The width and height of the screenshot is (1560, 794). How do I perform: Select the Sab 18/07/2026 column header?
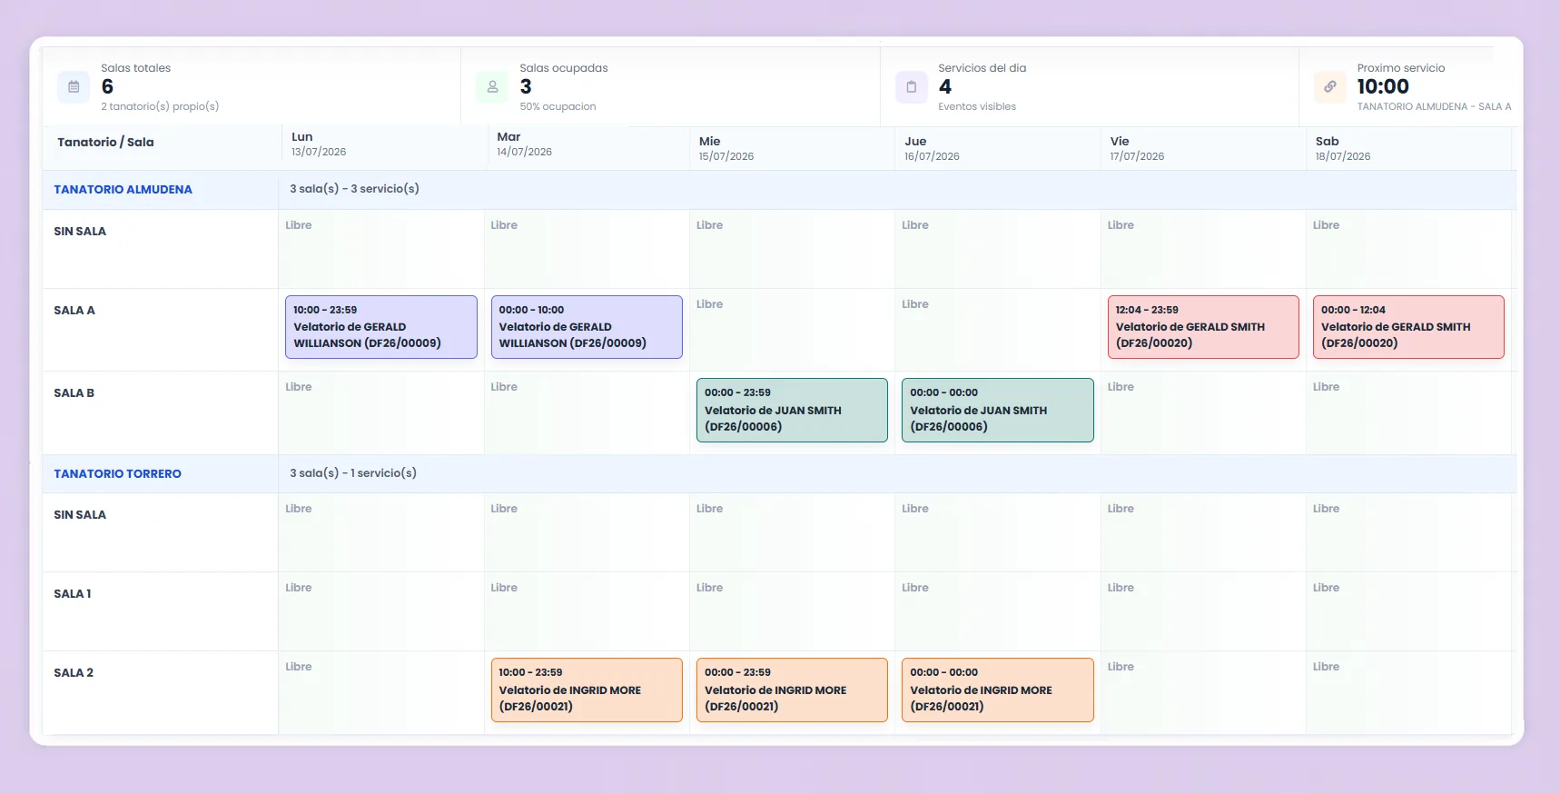click(1408, 148)
